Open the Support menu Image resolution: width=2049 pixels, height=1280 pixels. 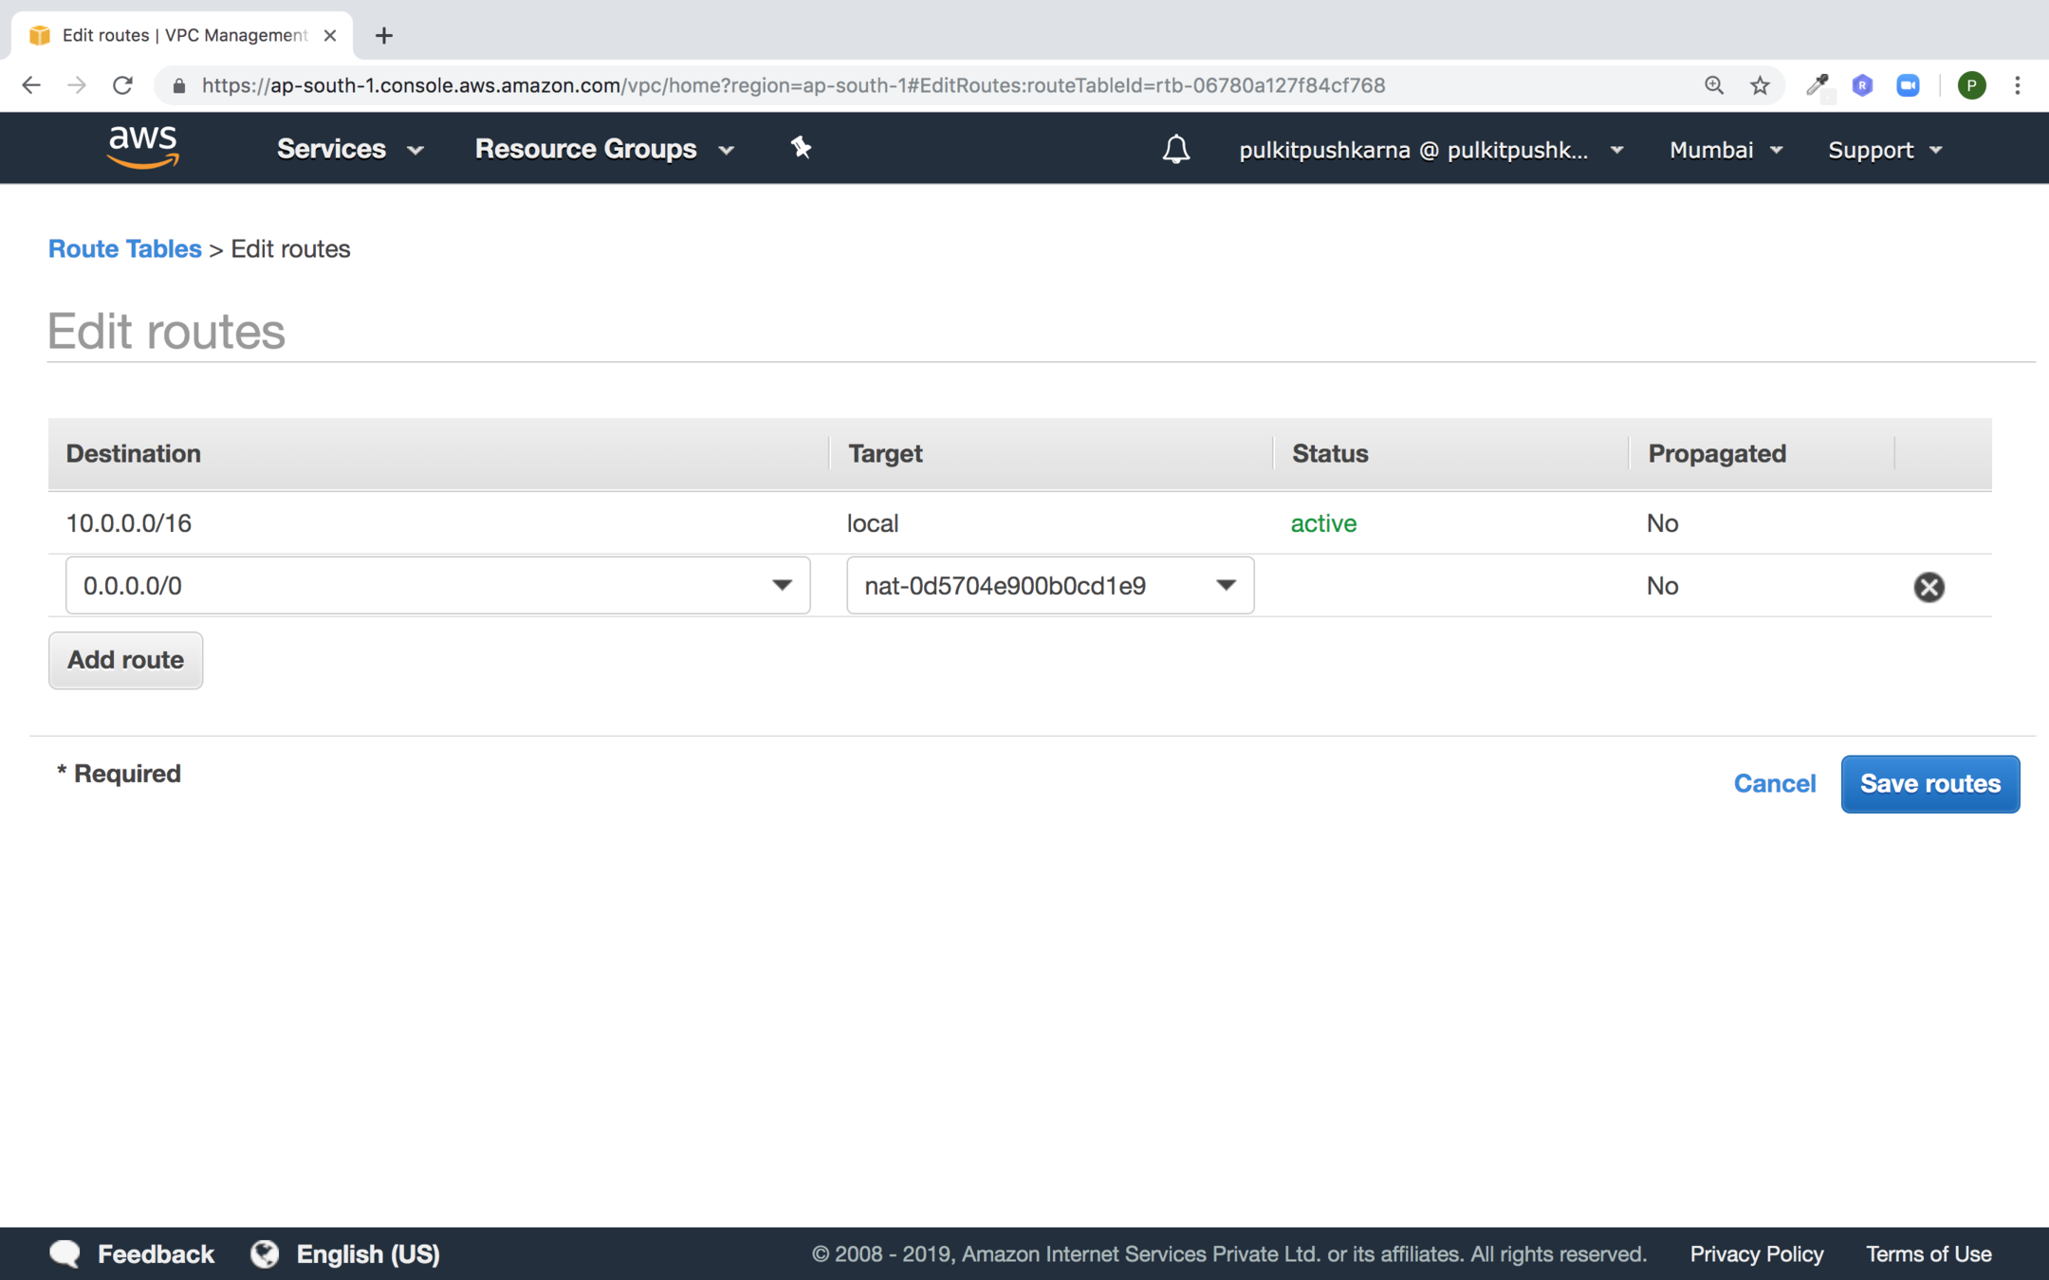pos(1884,150)
